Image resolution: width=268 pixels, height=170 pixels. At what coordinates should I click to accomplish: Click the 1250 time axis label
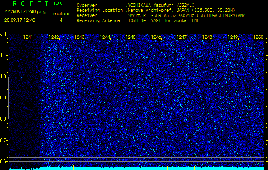tap(258, 37)
